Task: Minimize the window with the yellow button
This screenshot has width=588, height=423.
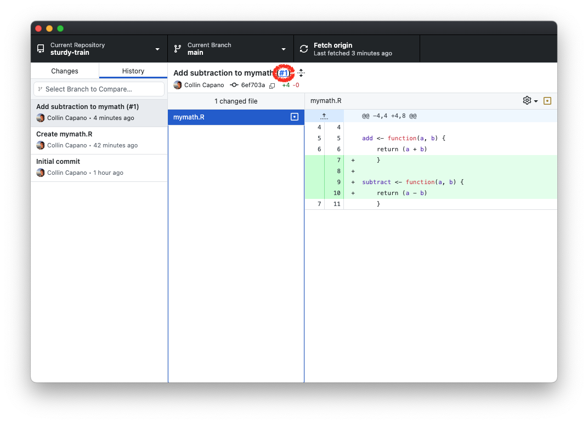Action: pos(49,28)
